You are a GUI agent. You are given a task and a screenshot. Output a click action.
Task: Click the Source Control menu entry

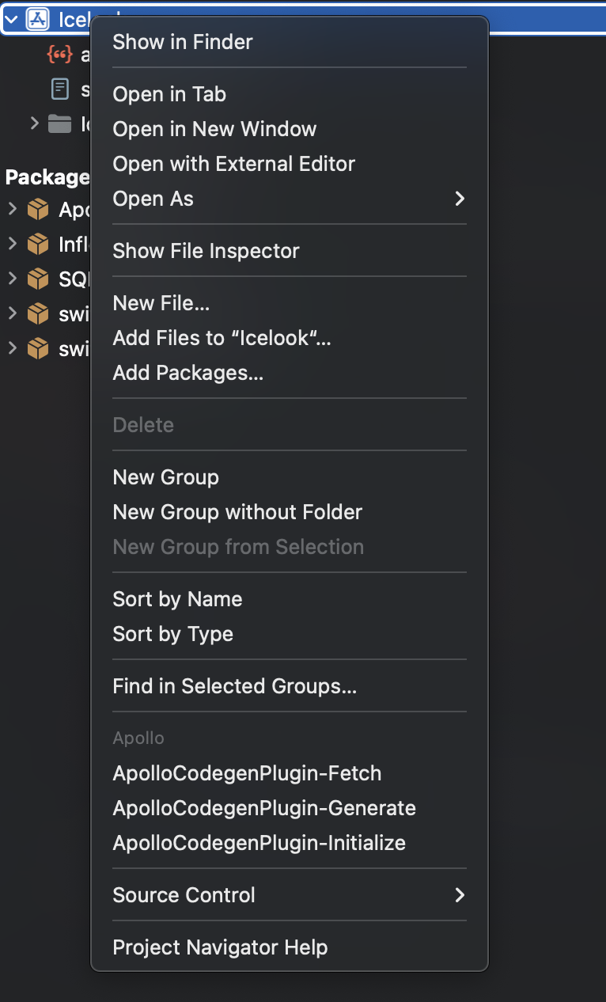point(290,895)
